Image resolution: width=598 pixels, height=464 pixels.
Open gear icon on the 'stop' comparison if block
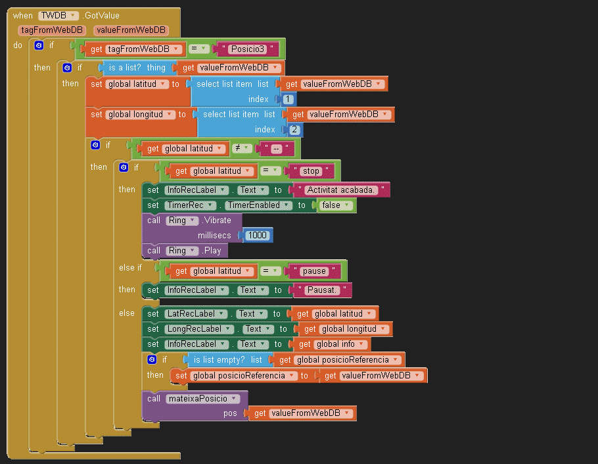[124, 168]
